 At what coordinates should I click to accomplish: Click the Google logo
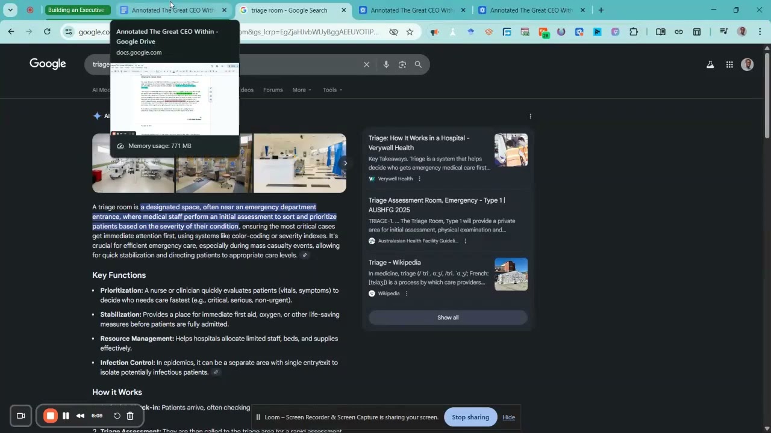48,64
